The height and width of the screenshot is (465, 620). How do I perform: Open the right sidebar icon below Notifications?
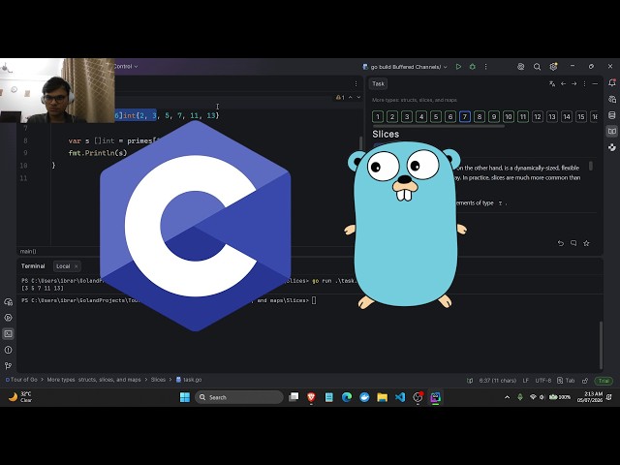pyautogui.click(x=612, y=99)
